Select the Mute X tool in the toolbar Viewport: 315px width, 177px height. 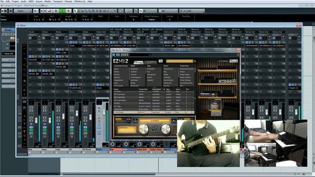[97, 11]
